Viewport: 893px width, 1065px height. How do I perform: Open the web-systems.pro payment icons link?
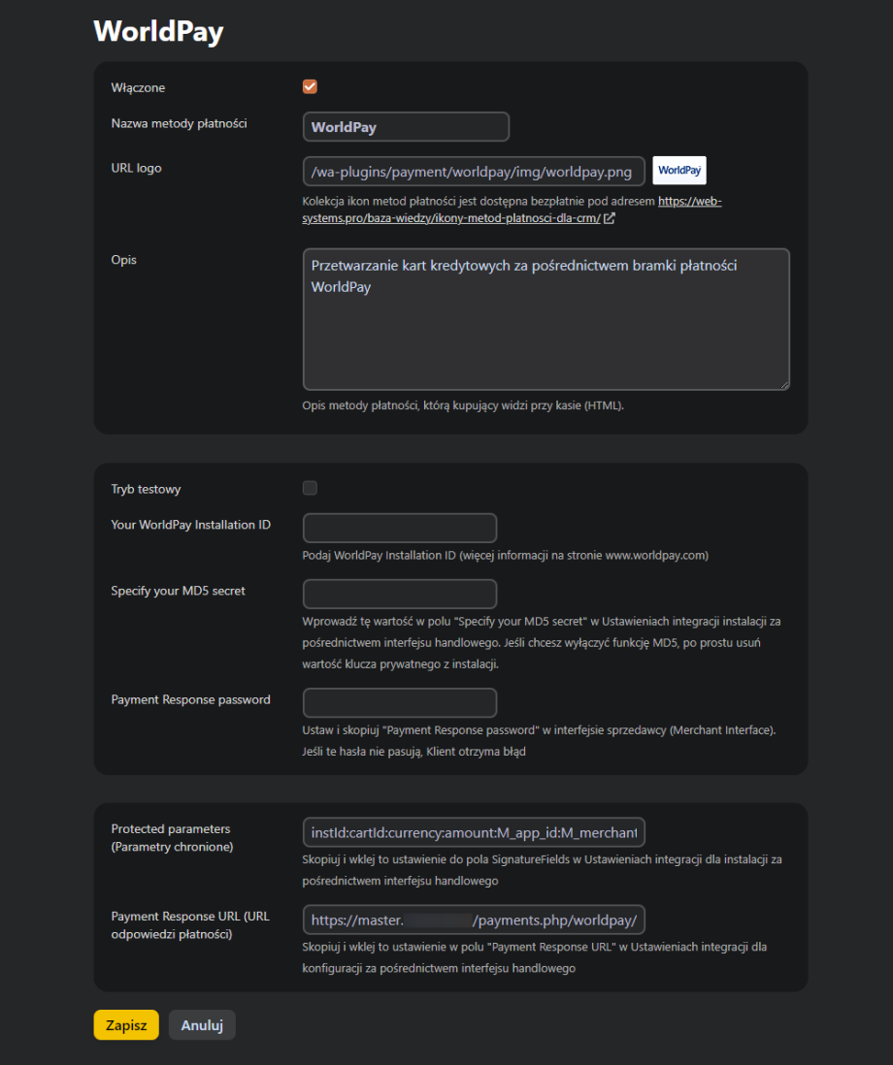[x=689, y=203]
